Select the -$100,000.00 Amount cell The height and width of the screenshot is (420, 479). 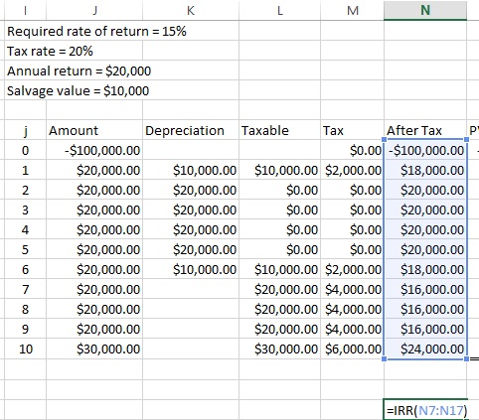click(x=94, y=150)
